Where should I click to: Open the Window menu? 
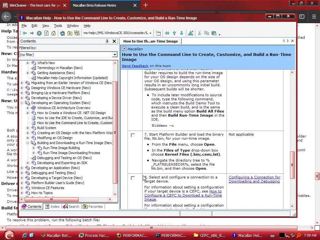[x=73, y=26]
